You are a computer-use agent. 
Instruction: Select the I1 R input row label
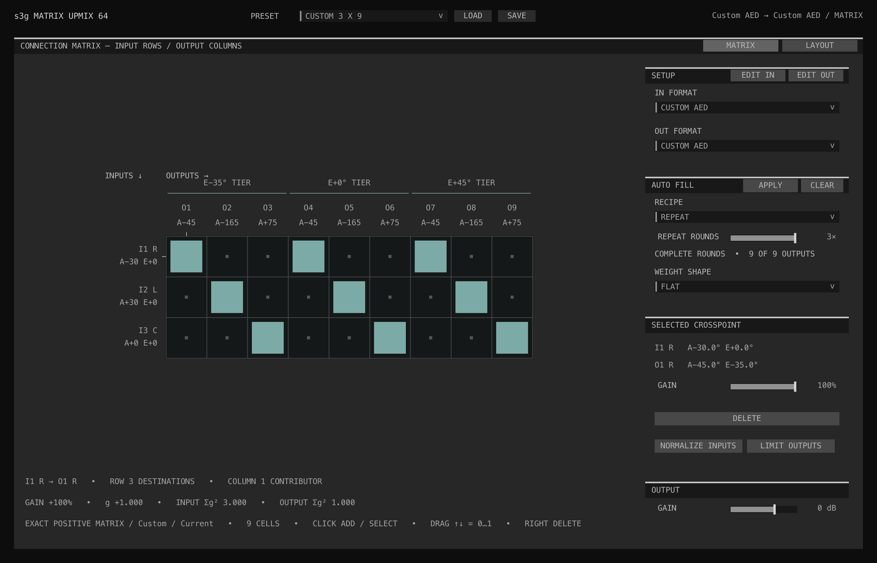click(139, 255)
